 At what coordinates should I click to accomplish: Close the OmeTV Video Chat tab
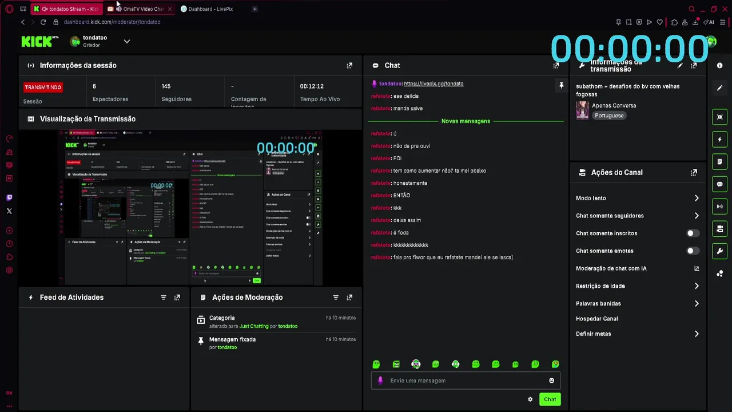coord(169,9)
